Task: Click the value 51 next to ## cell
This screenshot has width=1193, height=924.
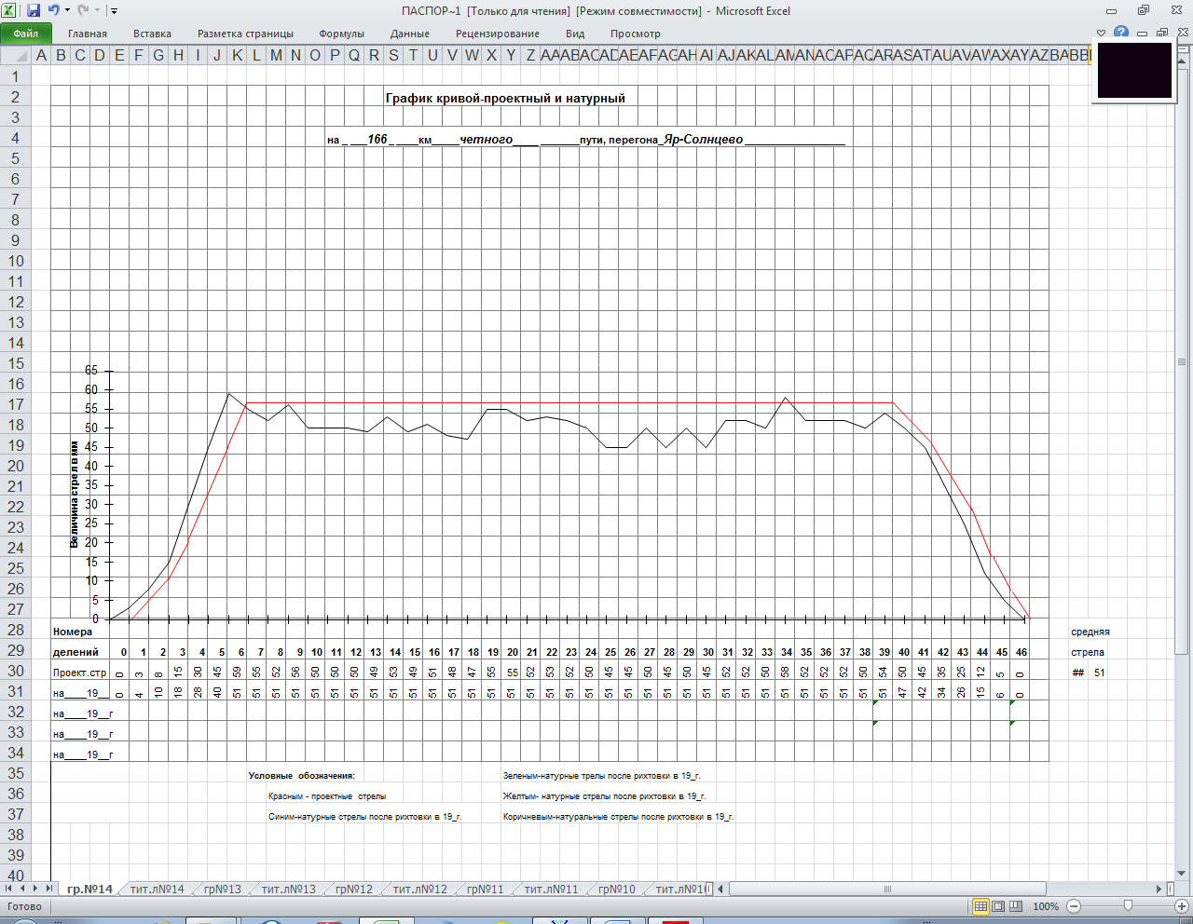Action: [x=1099, y=673]
